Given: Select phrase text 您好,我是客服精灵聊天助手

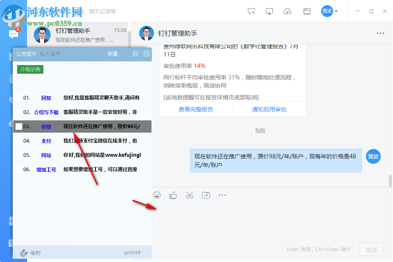Looking at the screenshot, I should 101,97.
